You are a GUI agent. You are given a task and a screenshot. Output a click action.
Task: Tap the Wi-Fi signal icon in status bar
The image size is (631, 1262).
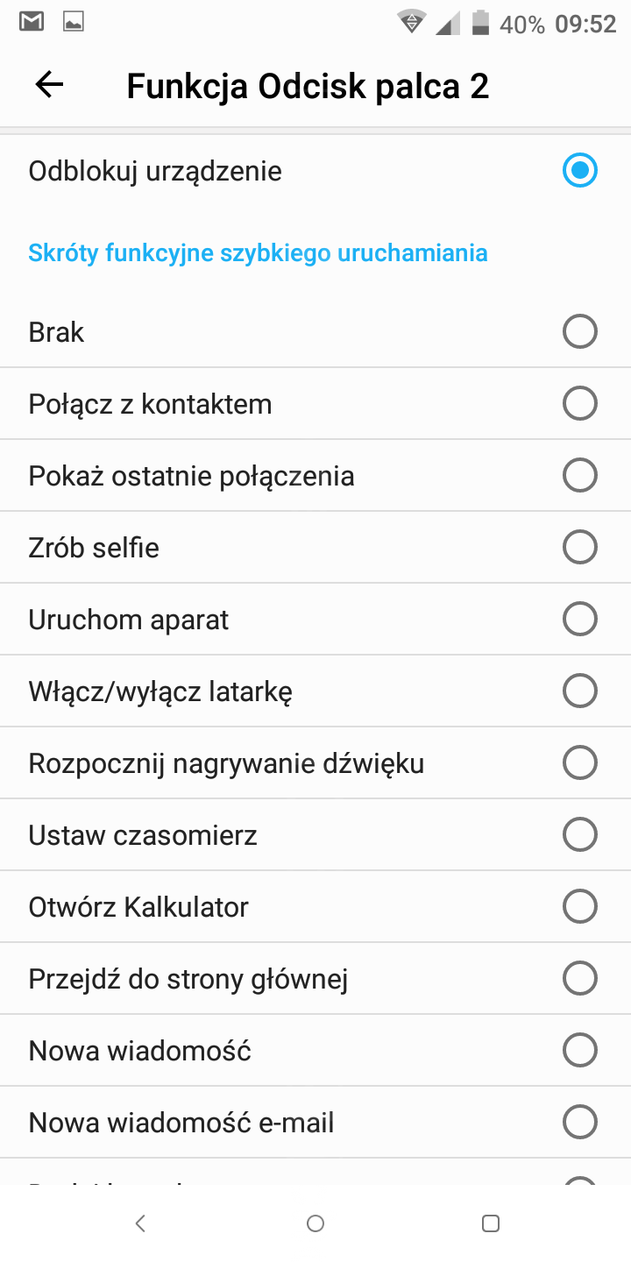click(410, 23)
